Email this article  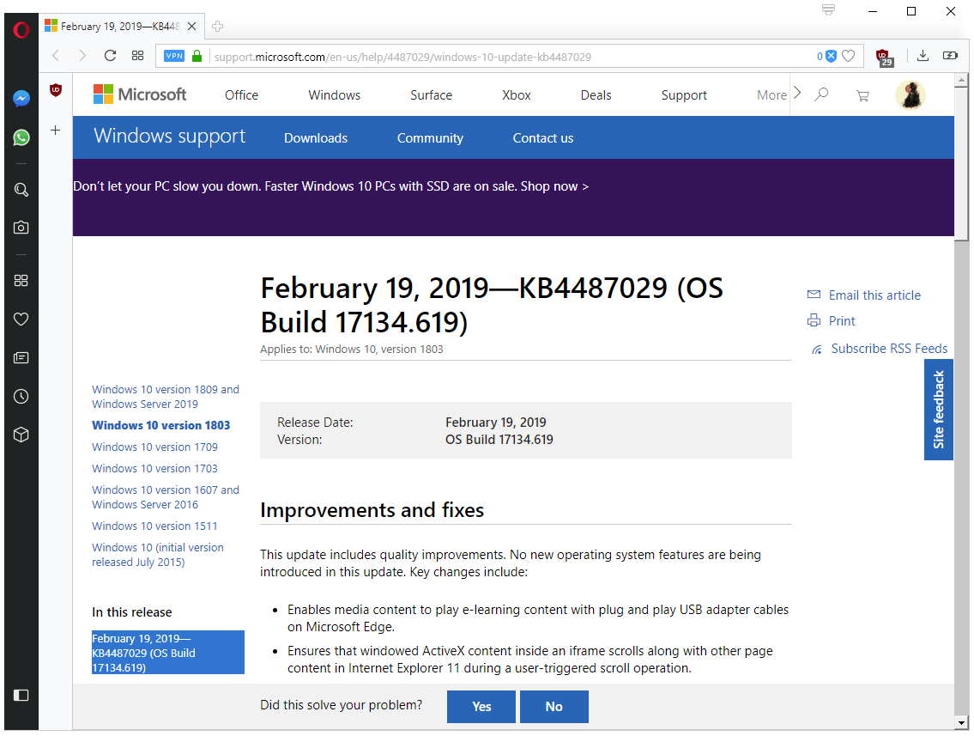pyautogui.click(x=864, y=295)
